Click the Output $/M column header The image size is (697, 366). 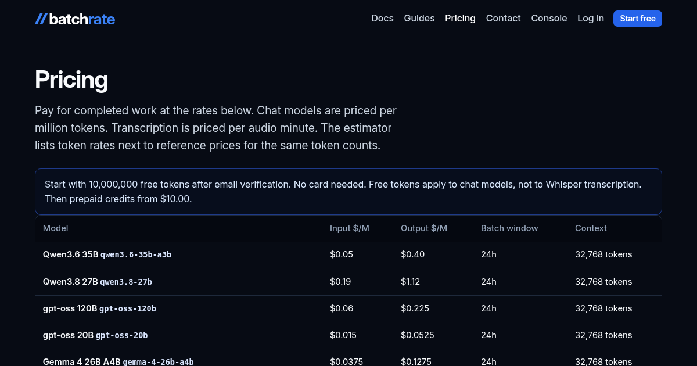coord(424,228)
